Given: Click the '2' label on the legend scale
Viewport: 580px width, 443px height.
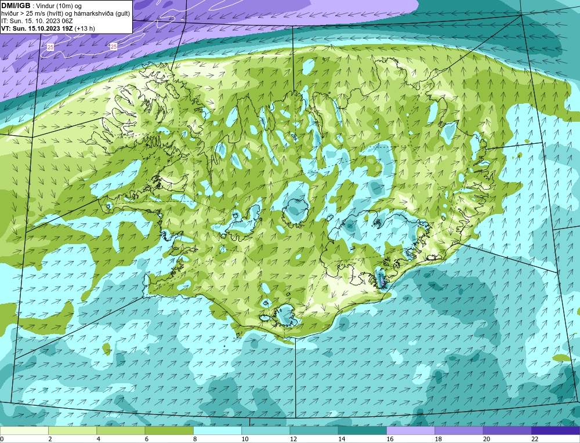Looking at the screenshot, I should click(50, 439).
